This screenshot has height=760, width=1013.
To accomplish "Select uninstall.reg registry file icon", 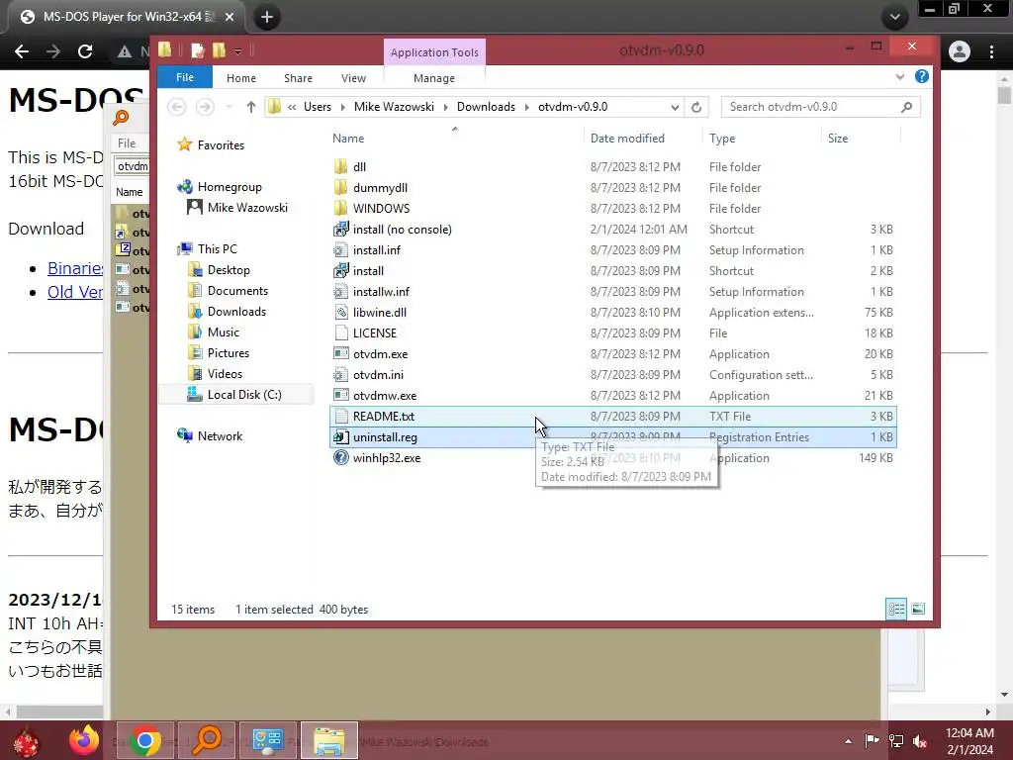I will 341,436.
